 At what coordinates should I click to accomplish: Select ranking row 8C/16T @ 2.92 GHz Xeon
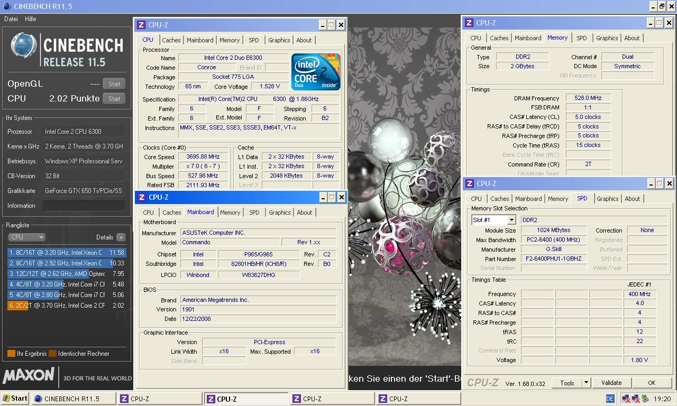67,263
